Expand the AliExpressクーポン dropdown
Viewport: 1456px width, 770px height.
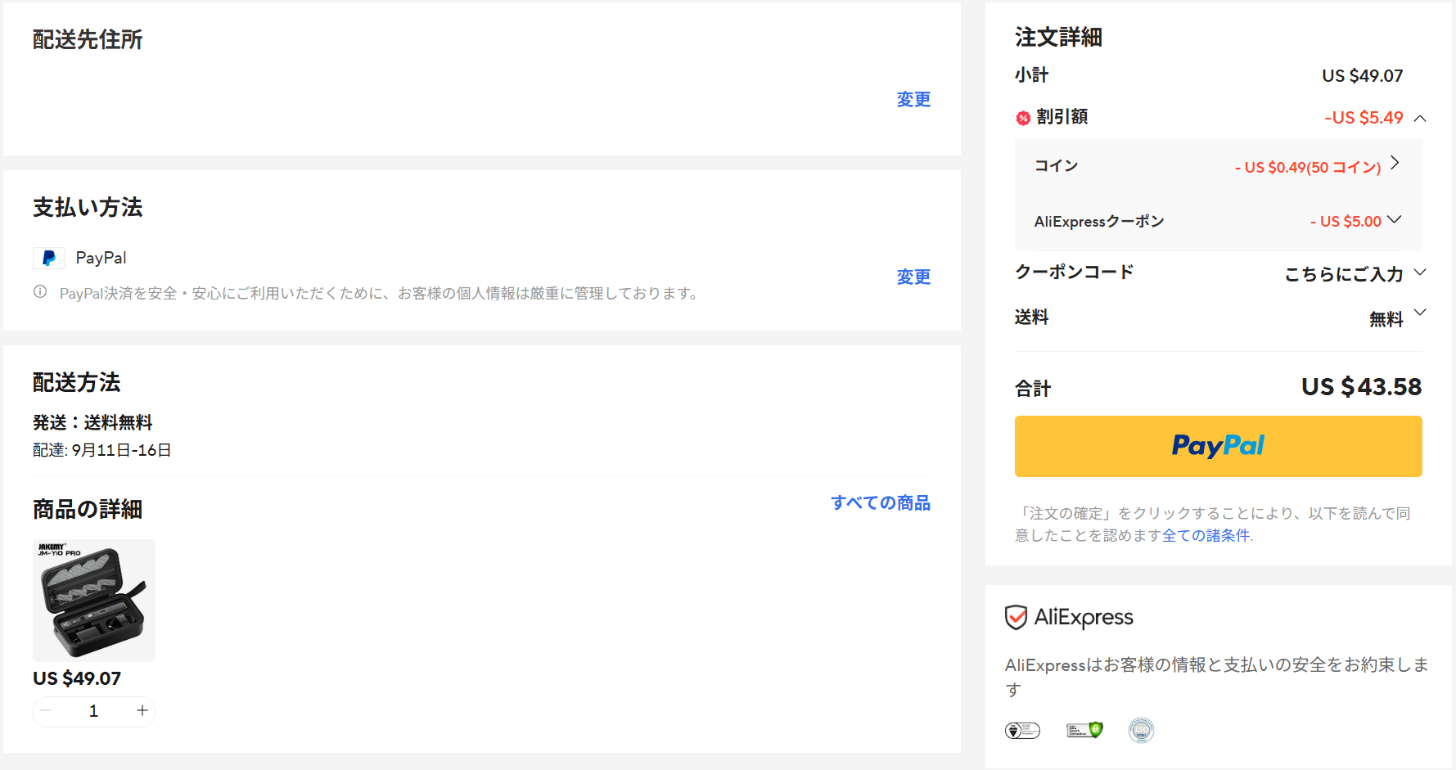tap(1395, 219)
